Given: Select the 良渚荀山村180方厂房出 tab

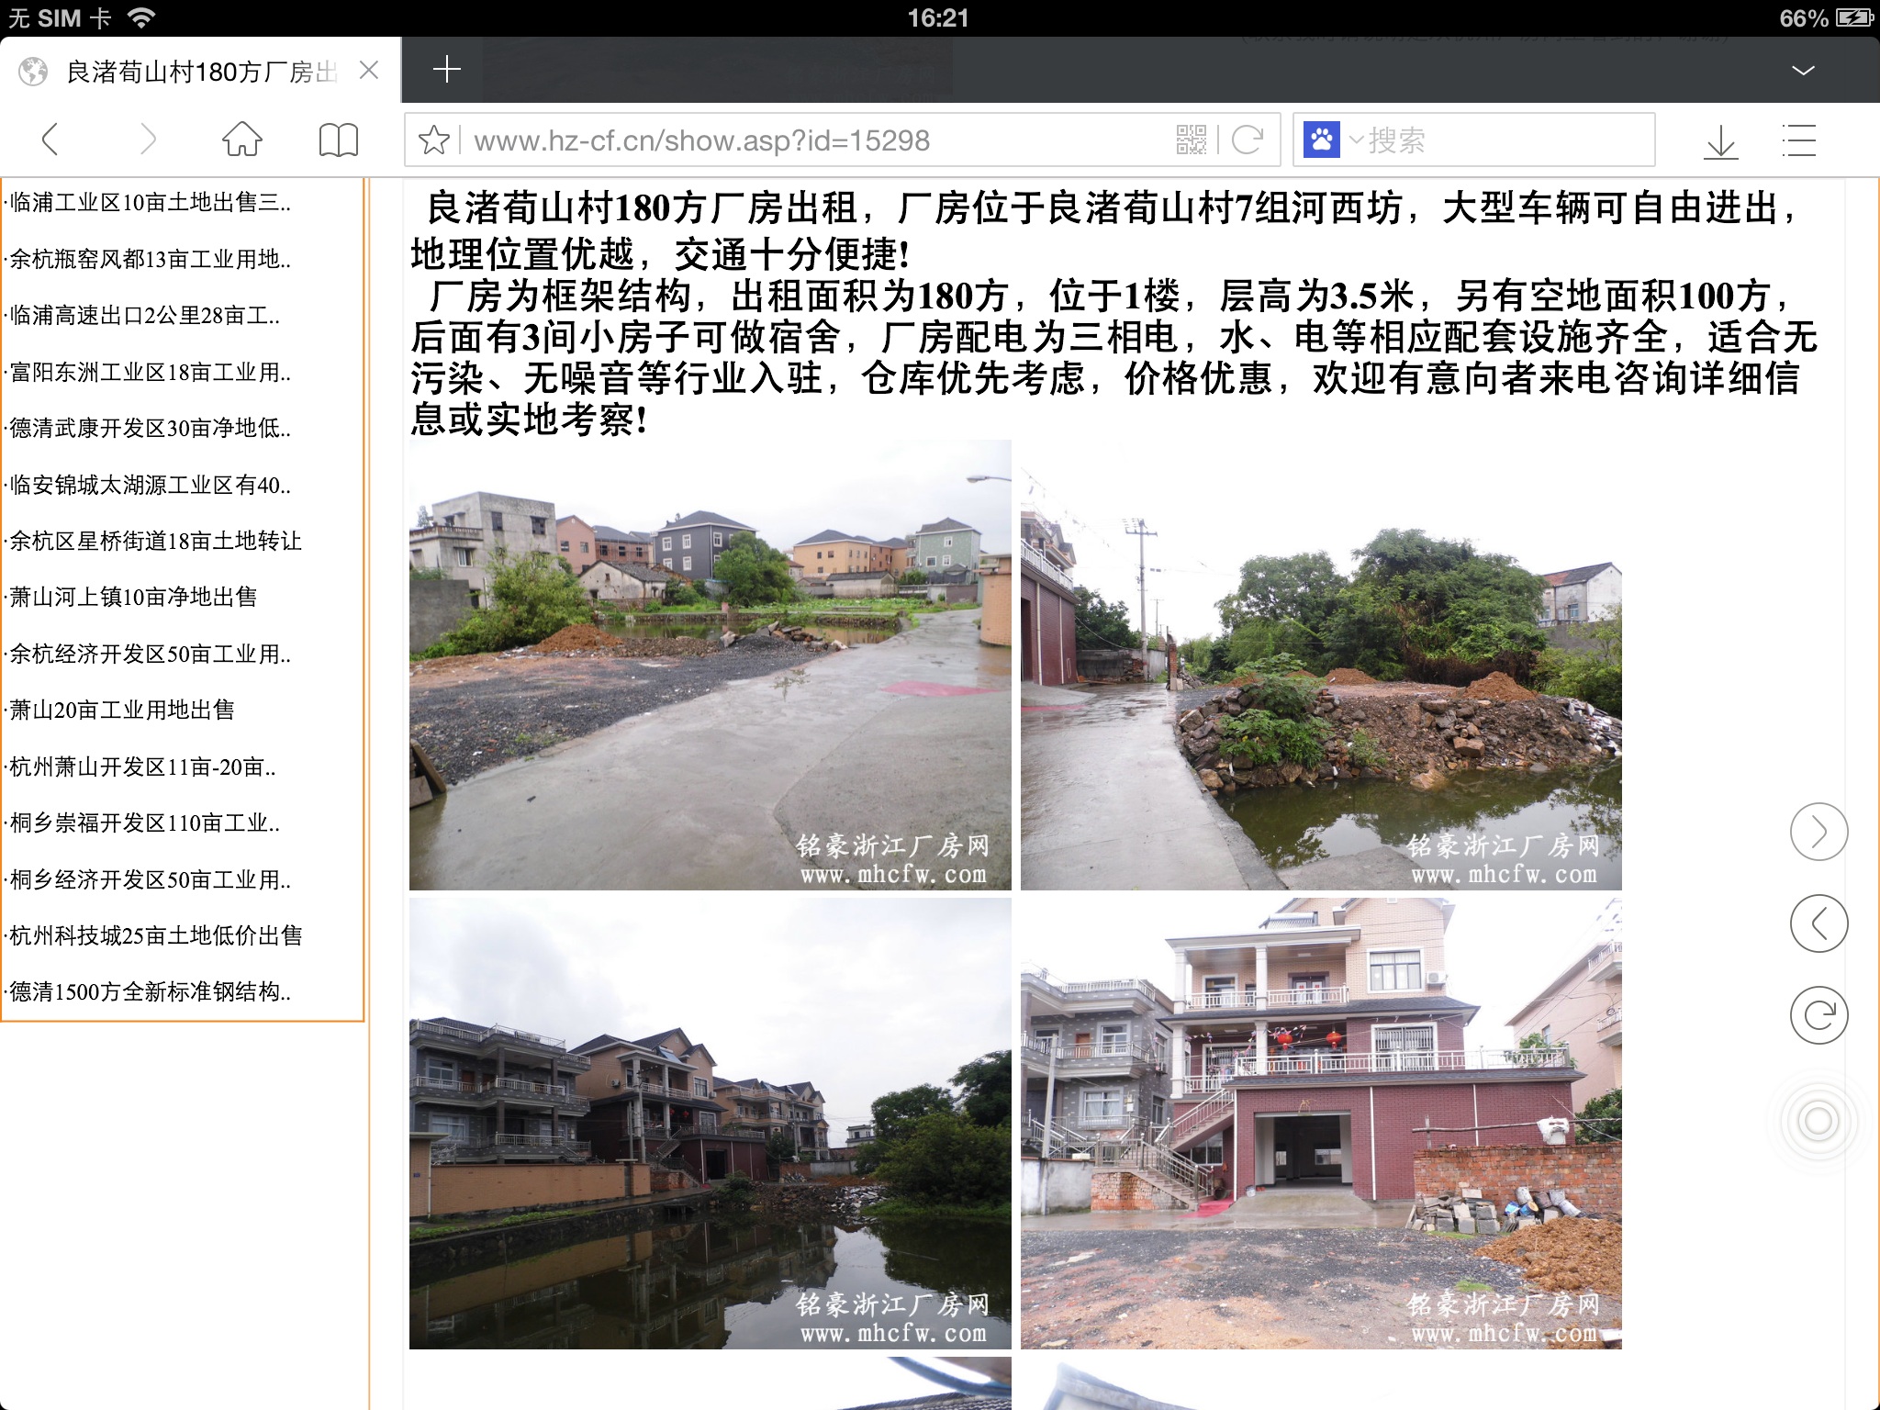Looking at the screenshot, I should (200, 71).
